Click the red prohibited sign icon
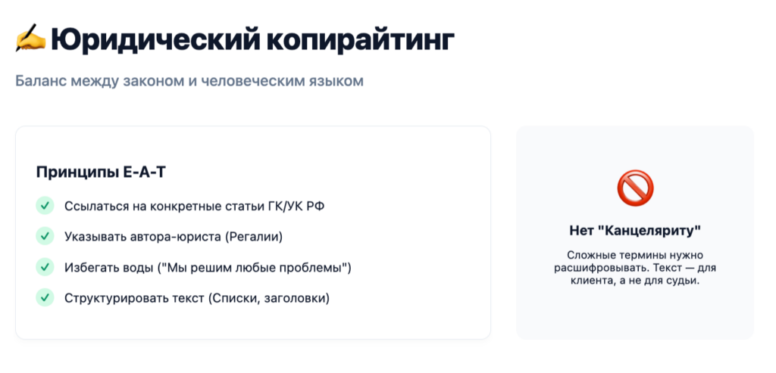The image size is (776, 373). (635, 188)
